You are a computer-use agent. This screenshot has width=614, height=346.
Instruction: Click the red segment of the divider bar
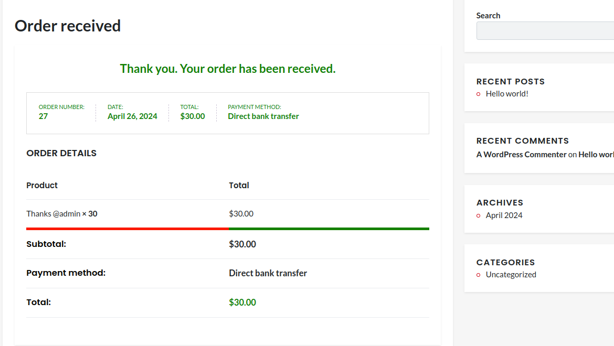click(x=128, y=229)
